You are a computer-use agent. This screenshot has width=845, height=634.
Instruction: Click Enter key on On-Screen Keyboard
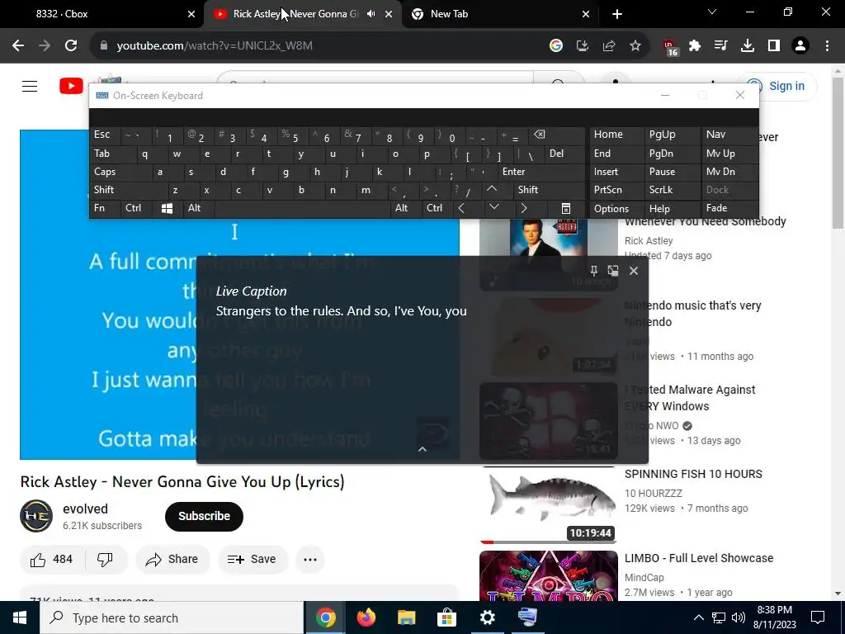click(x=541, y=172)
